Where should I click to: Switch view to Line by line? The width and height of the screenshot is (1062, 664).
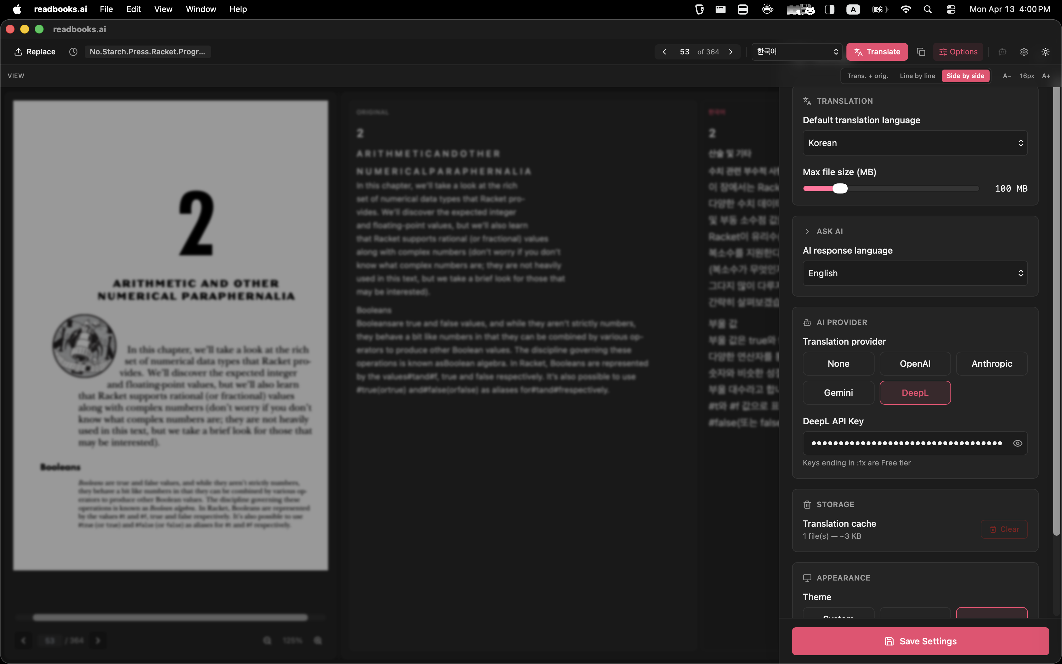click(918, 76)
